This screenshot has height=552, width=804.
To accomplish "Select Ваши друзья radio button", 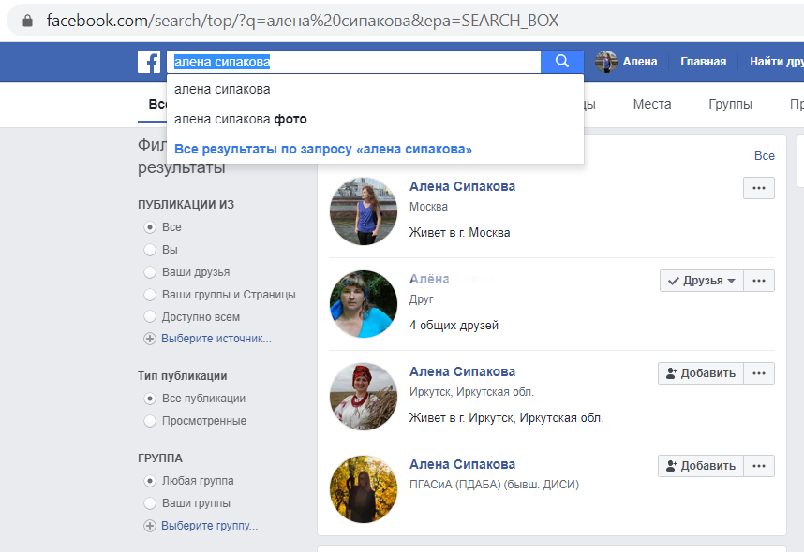I will point(150,272).
